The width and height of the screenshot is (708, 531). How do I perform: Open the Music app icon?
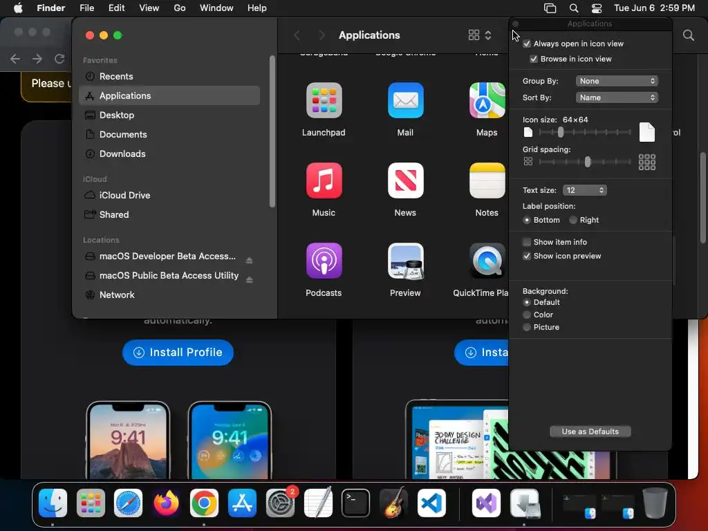(x=324, y=180)
